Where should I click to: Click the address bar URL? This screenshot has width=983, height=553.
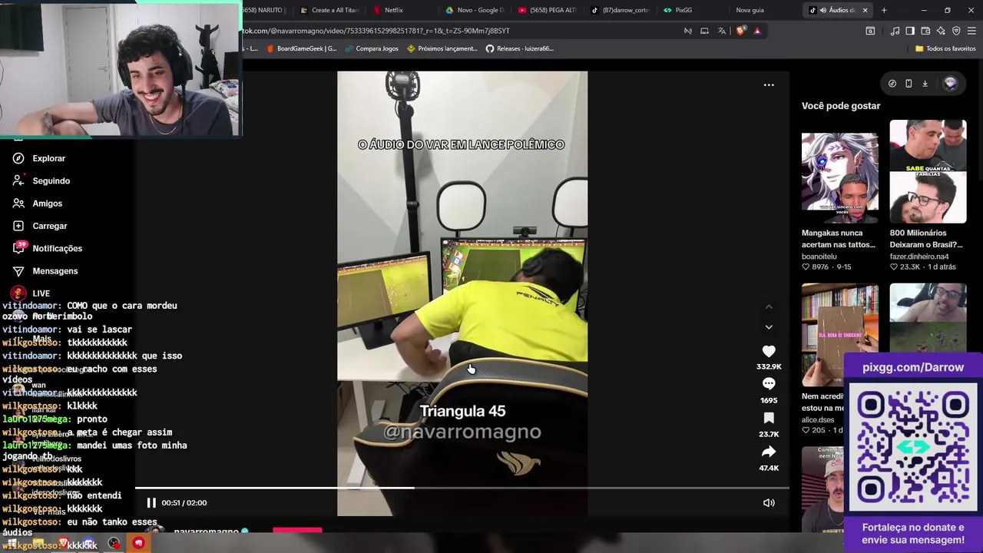pyautogui.click(x=376, y=31)
